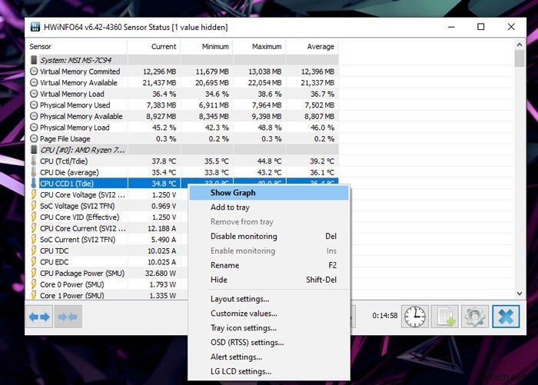
Task: Click circle icon beside Virtual Memory Load
Action: pos(34,94)
